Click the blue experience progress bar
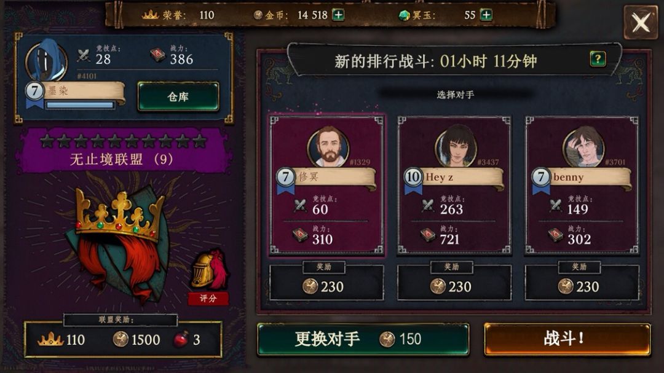The width and height of the screenshot is (664, 373). 80,104
